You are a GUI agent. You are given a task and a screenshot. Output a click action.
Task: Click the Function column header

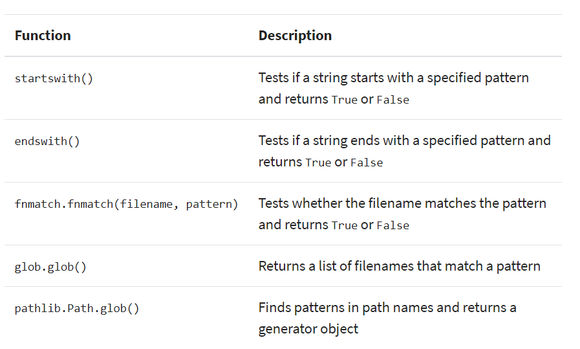point(43,36)
